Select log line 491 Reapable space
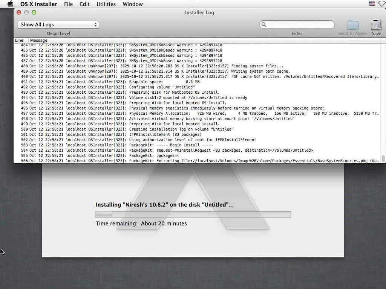This screenshot has height=289, width=386. coord(197,82)
